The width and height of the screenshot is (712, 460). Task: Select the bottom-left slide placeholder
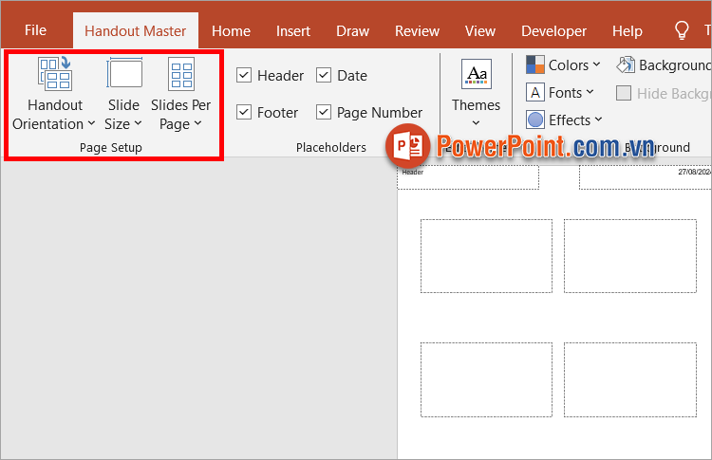pyautogui.click(x=486, y=379)
